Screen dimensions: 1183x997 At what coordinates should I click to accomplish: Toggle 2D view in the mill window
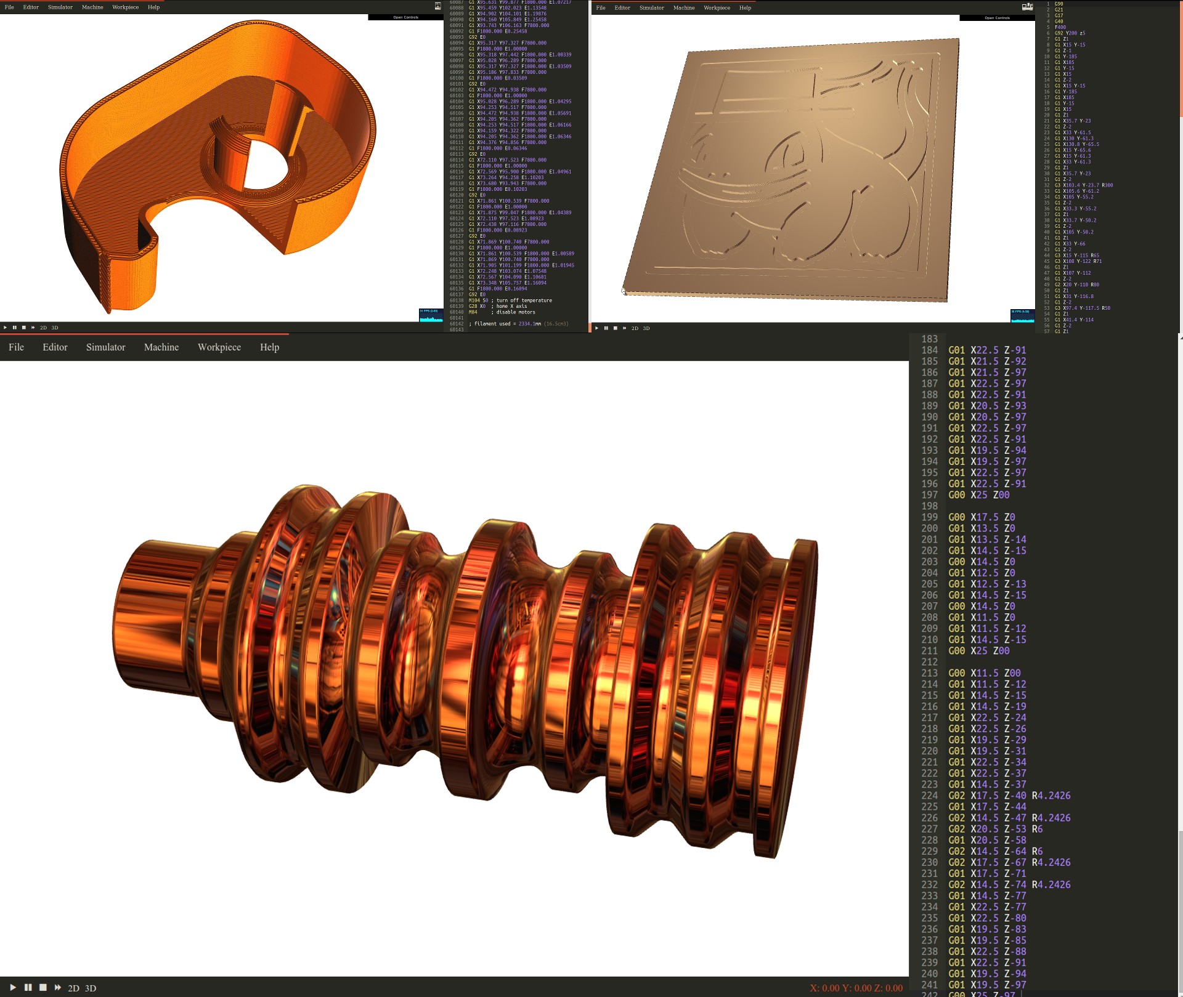[x=635, y=328]
